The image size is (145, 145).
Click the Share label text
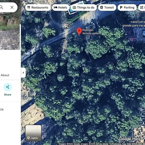coord(8,95)
